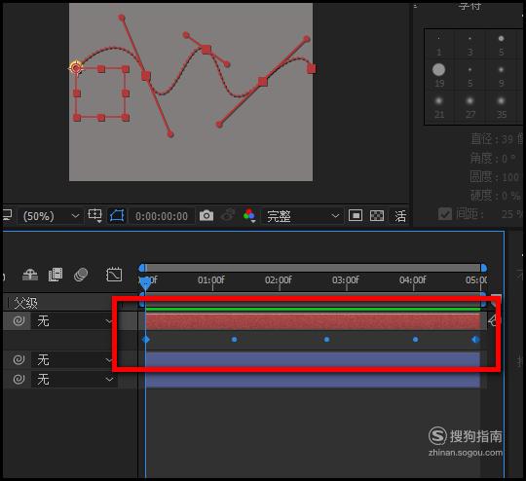Click the shy layers timeline switch
This screenshot has width=526, height=481.
click(30, 275)
